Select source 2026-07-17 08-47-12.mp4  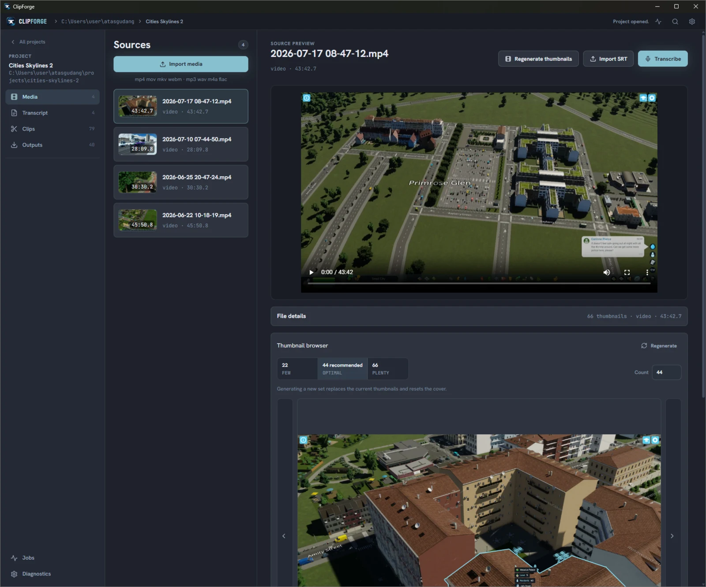tap(181, 106)
